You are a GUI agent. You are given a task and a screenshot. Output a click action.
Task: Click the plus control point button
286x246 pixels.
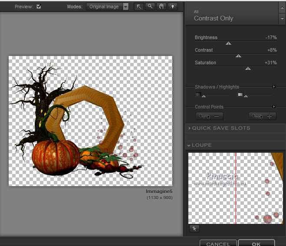tap(263, 116)
